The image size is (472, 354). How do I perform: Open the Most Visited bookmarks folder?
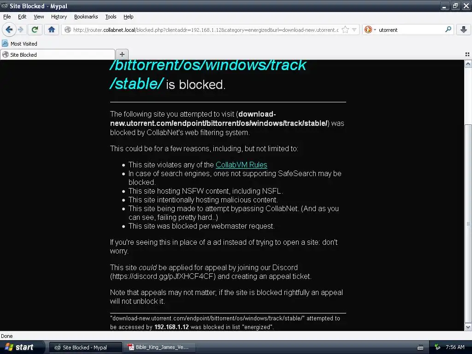pos(20,44)
